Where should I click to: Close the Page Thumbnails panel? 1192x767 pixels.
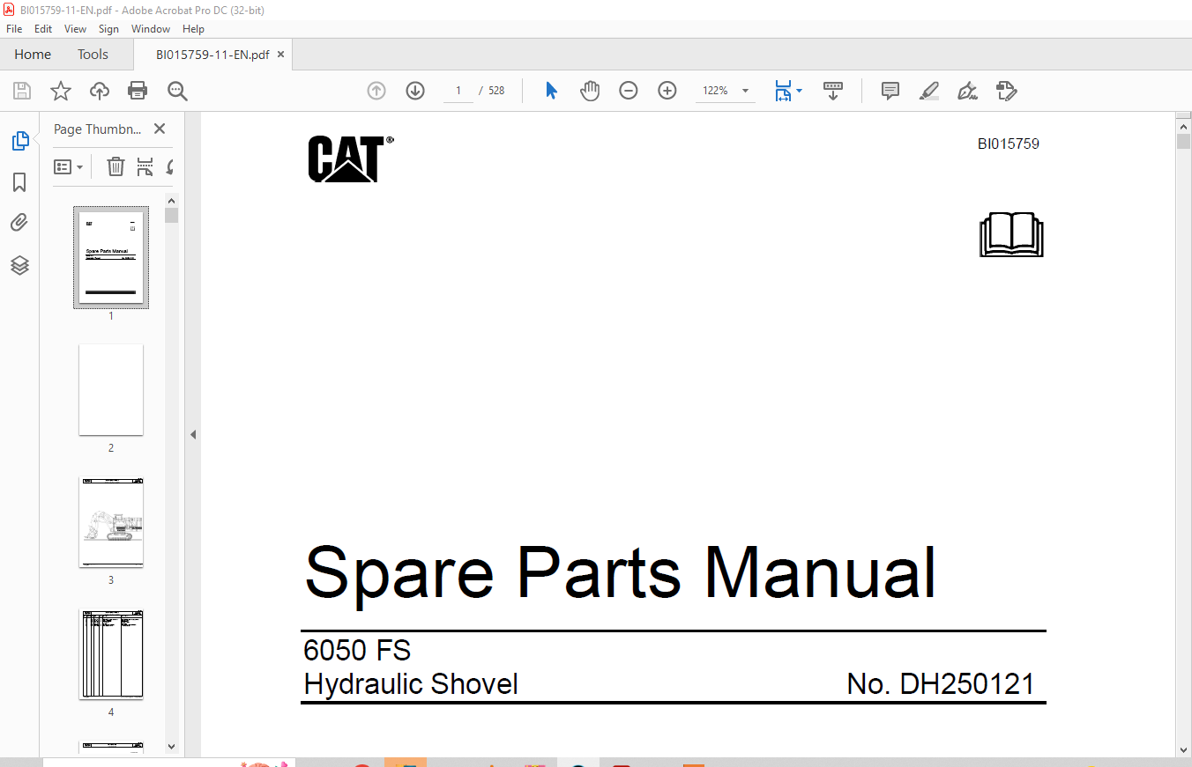160,129
